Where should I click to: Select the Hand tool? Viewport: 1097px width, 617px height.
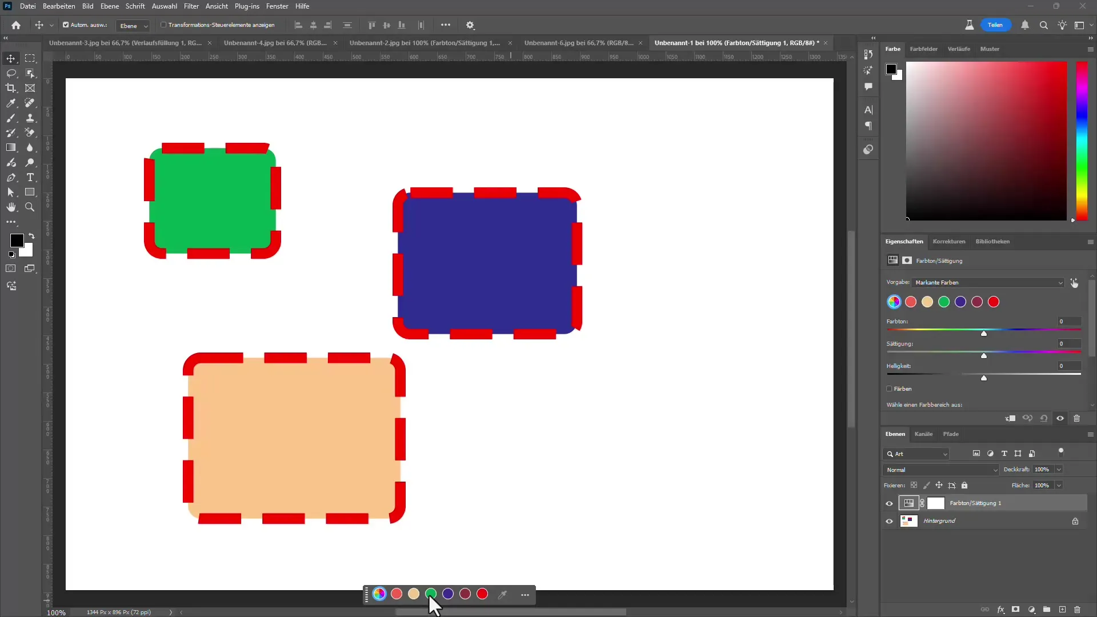tap(11, 207)
